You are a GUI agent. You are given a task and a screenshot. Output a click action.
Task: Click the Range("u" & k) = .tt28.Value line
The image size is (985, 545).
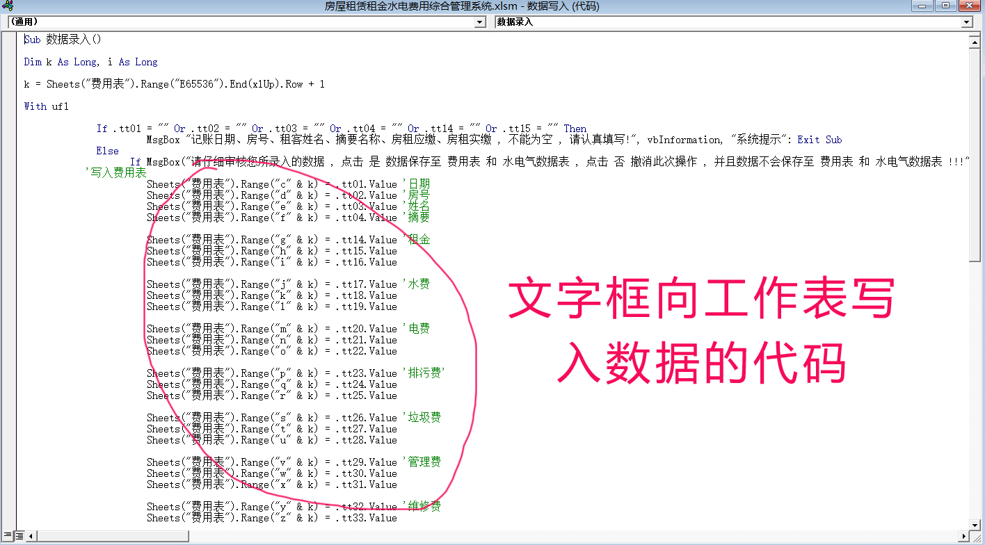[x=272, y=440]
